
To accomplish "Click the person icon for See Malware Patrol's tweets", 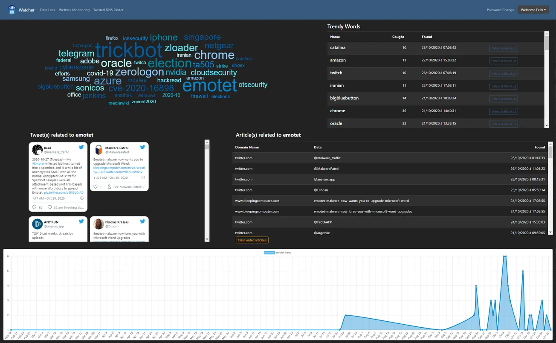I will 109,186.
